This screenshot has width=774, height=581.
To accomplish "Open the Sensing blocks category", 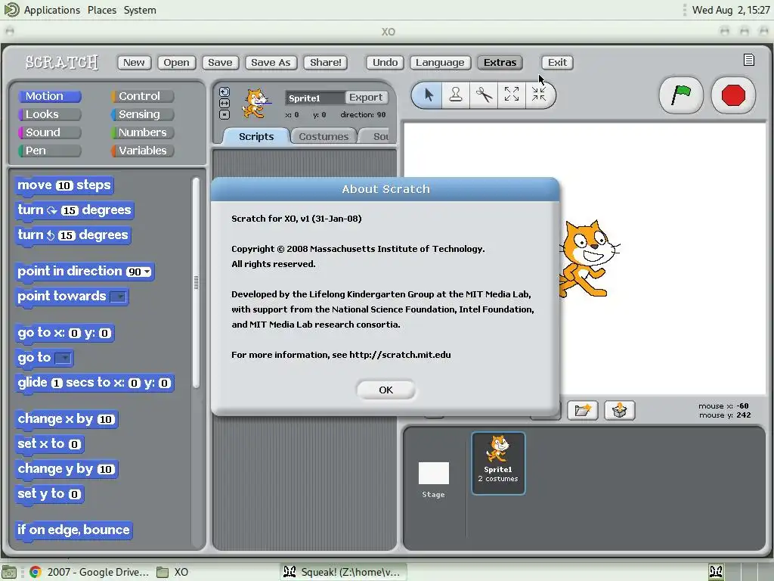I will click(143, 114).
